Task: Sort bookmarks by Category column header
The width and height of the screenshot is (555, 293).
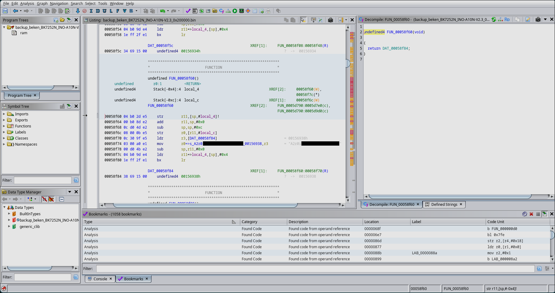Action: tap(249, 222)
